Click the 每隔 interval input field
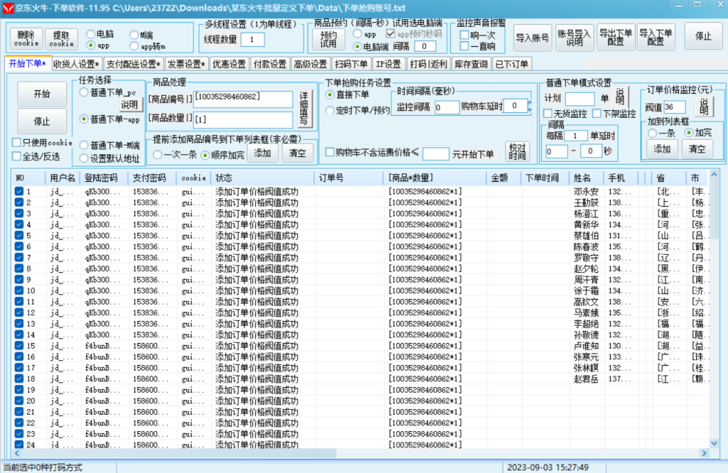728x473 pixels. click(x=576, y=136)
